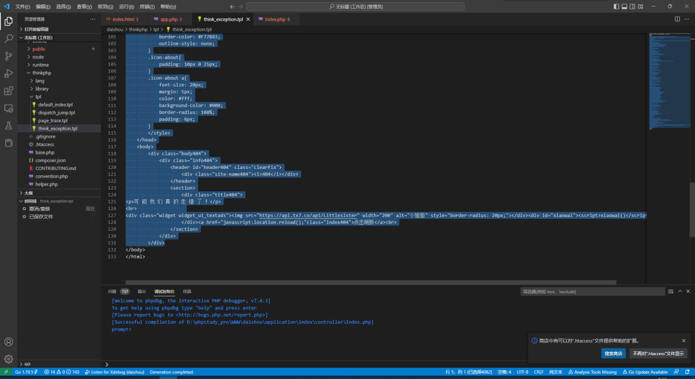Click the Accounts icon in activity bar

[x=9, y=342]
